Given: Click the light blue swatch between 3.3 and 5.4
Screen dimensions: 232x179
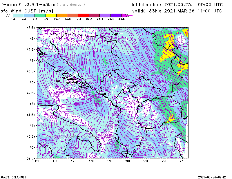Looking at the screenshot, I should tap(29, 15).
